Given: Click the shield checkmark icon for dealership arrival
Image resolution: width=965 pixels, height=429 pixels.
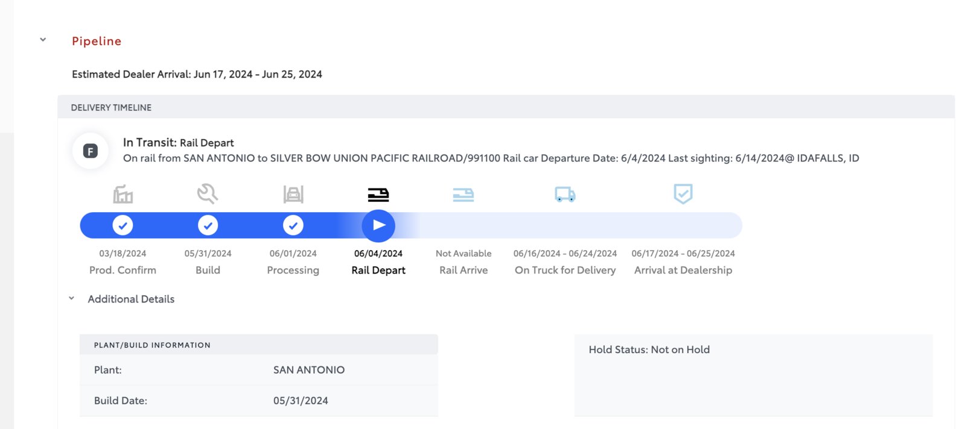Looking at the screenshot, I should (683, 194).
